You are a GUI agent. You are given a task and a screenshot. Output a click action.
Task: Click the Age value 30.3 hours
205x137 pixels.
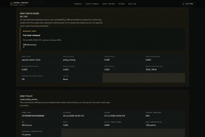[x=27, y=125]
